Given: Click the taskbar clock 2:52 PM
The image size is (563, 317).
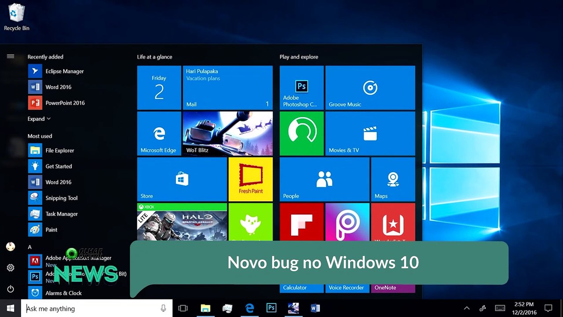Looking at the screenshot, I should point(523,308).
